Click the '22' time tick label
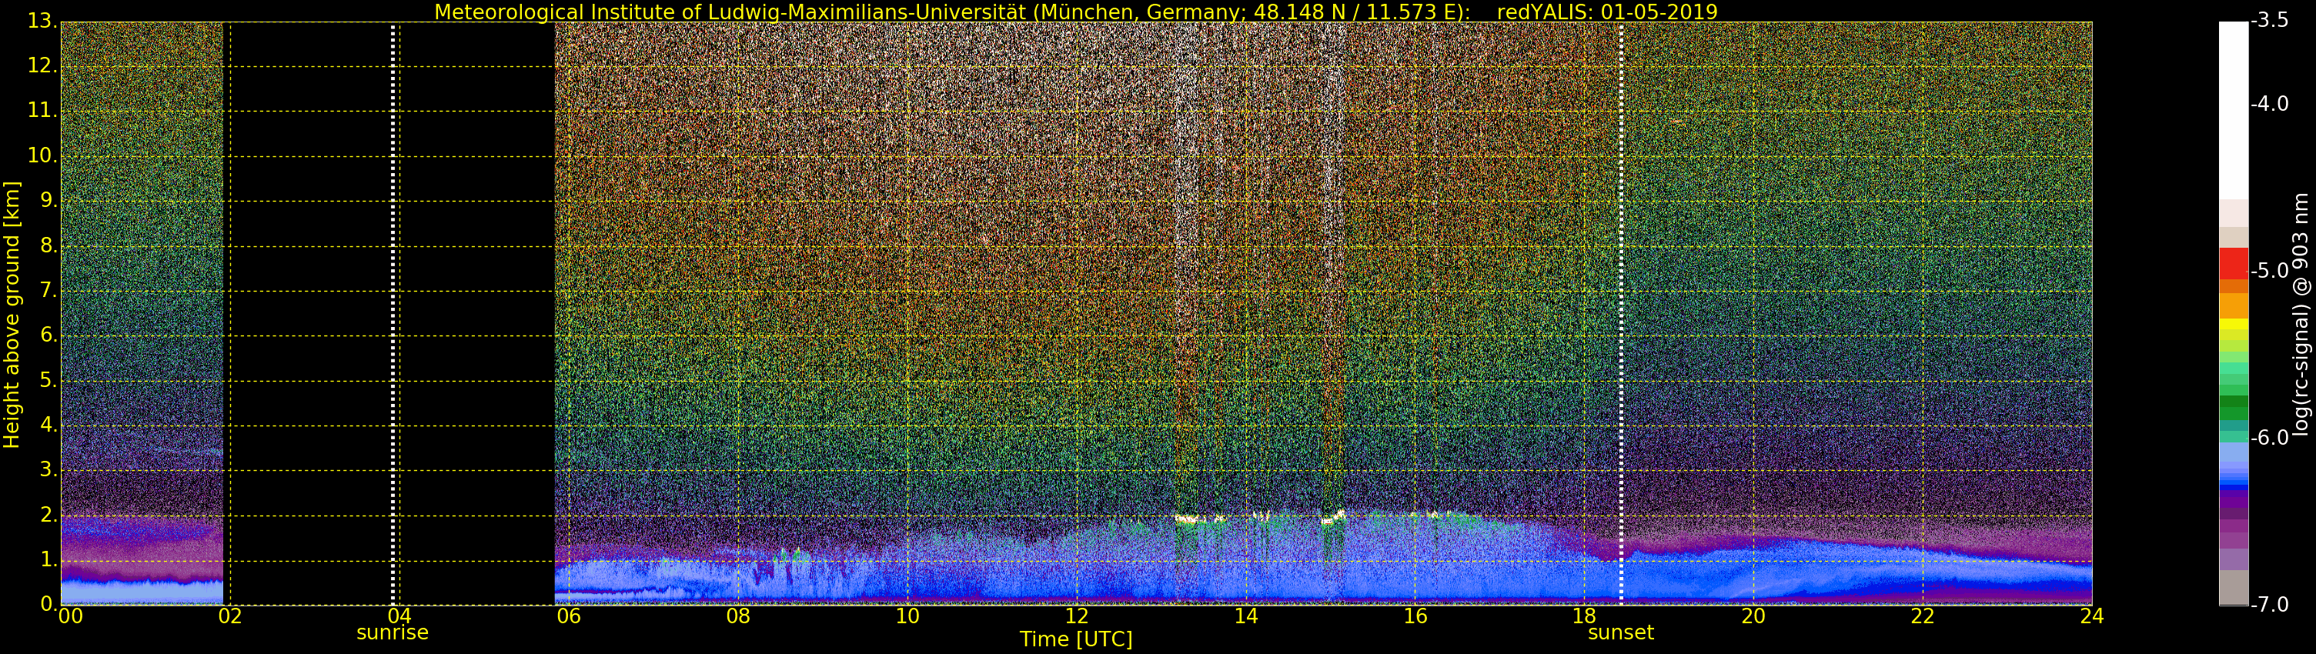Screen dimensions: 2316x654 pos(1922,616)
